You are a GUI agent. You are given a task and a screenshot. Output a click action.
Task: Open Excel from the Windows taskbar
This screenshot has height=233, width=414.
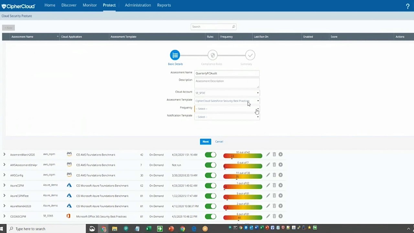click(x=148, y=229)
